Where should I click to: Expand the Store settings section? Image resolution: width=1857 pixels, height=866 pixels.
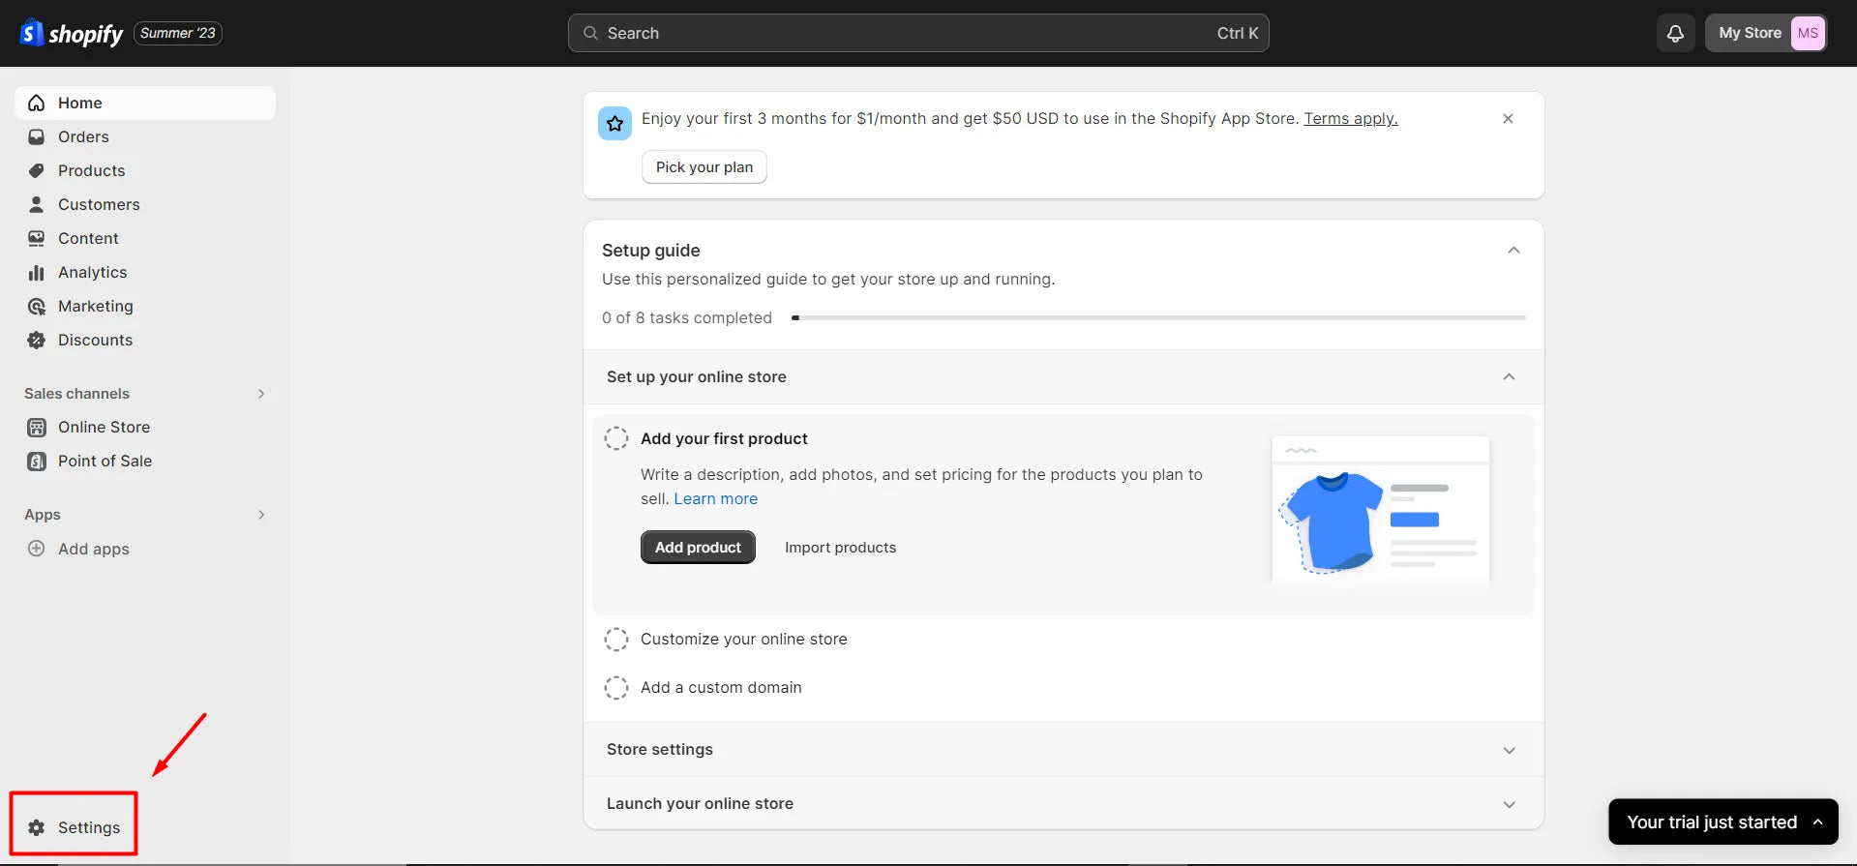(1509, 750)
